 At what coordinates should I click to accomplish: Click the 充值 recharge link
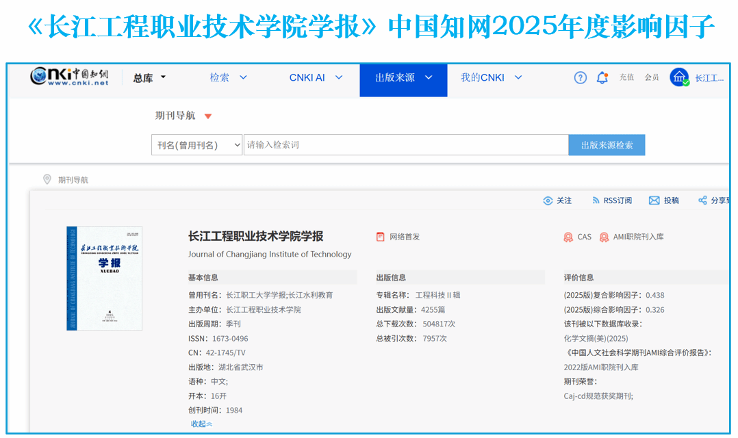pos(626,78)
